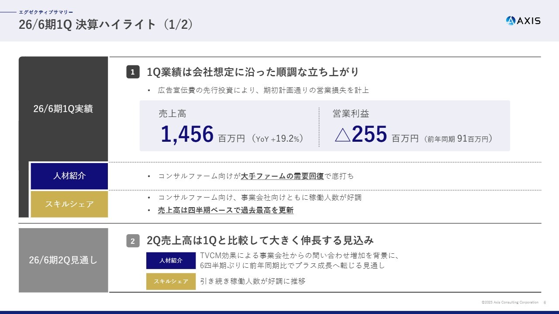559x314 pixels.
Task: Click the small navy 人材紹介 tag
Action: (171, 261)
